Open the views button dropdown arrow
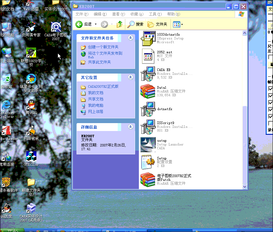This screenshot has width=273, height=232. click(x=182, y=25)
